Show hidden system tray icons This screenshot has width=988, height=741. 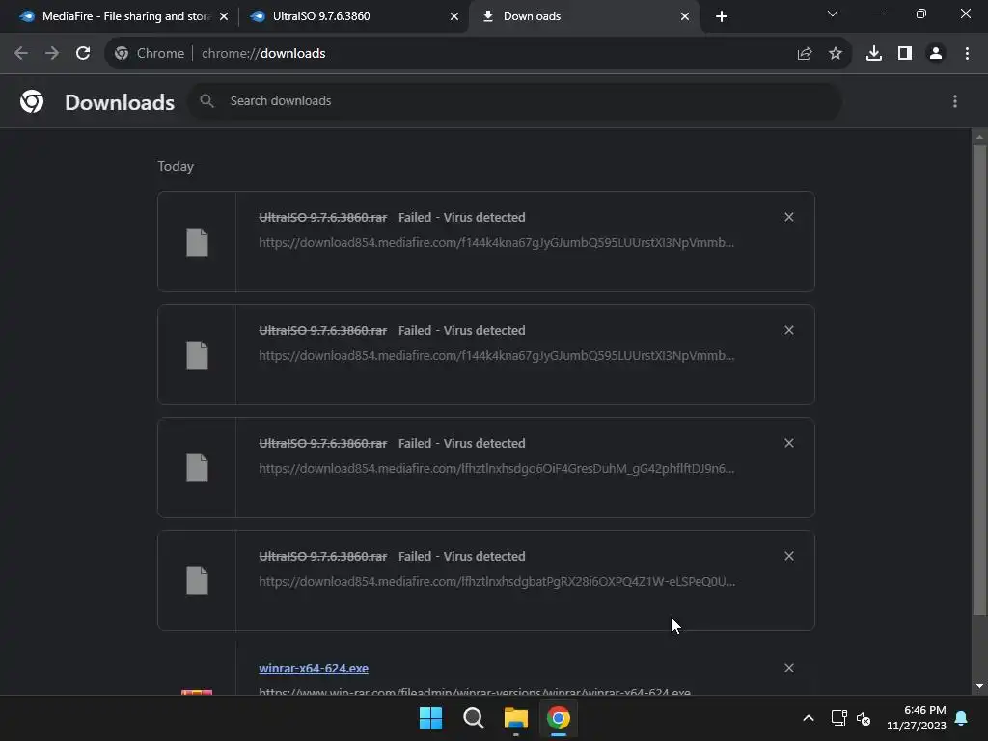tap(809, 718)
